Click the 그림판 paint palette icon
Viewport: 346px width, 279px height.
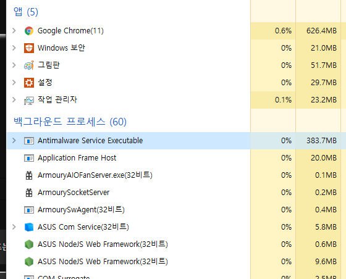(29, 65)
